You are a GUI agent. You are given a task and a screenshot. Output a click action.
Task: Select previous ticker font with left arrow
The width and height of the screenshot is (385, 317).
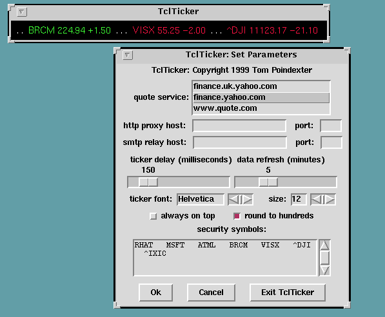point(234,199)
